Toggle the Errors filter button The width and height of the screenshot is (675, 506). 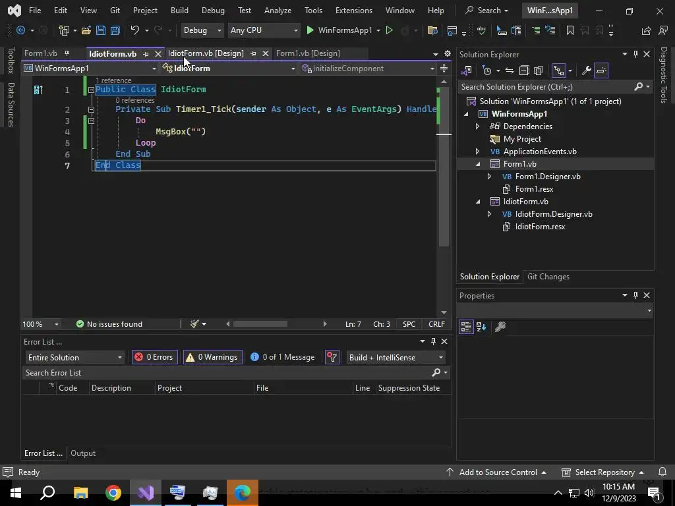[x=154, y=357]
